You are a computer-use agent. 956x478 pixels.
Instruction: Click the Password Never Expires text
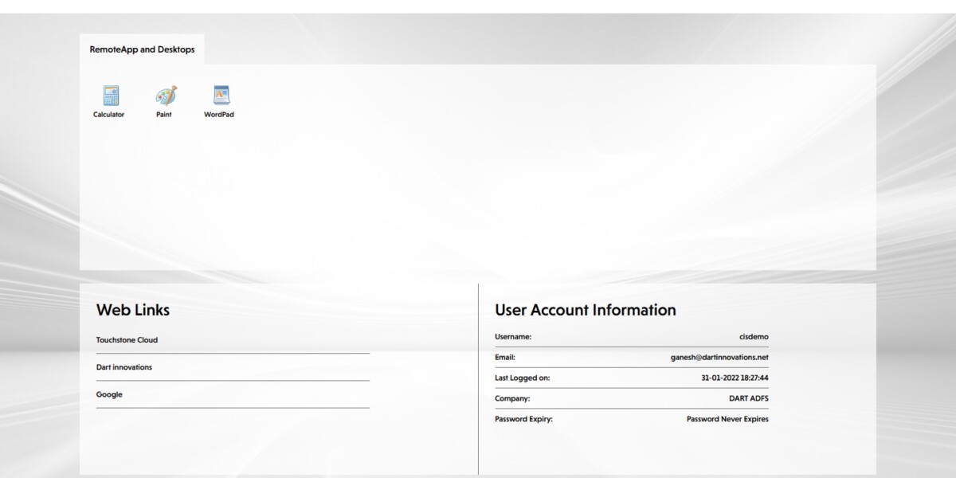point(727,419)
